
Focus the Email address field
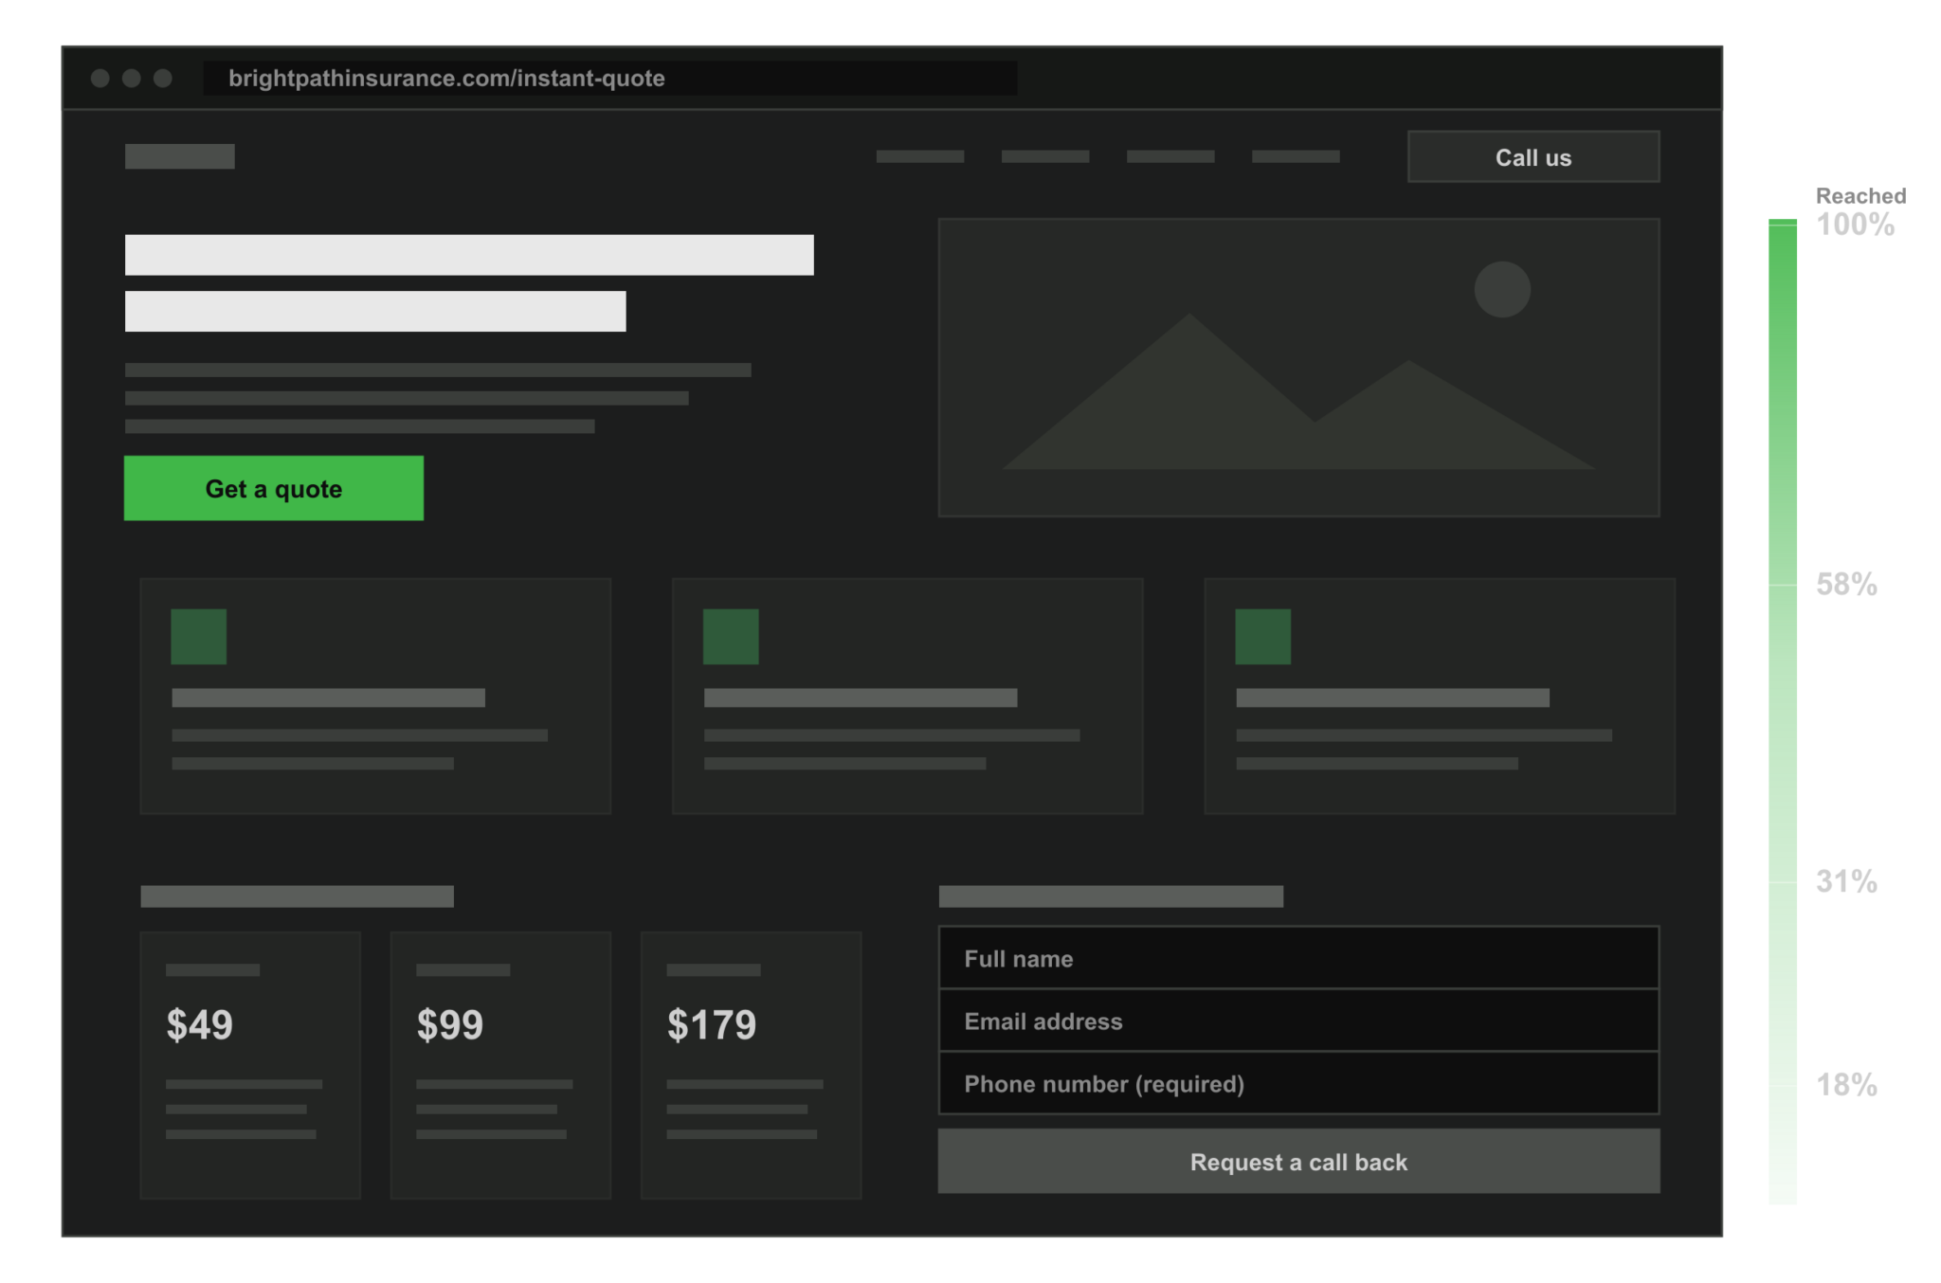[1298, 1021]
